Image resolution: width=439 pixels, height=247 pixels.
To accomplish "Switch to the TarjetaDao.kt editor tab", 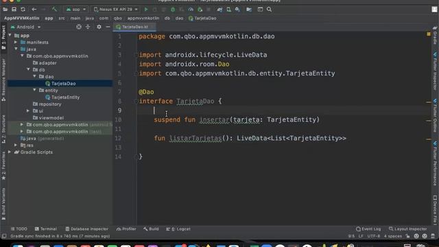I will pyautogui.click(x=134, y=27).
